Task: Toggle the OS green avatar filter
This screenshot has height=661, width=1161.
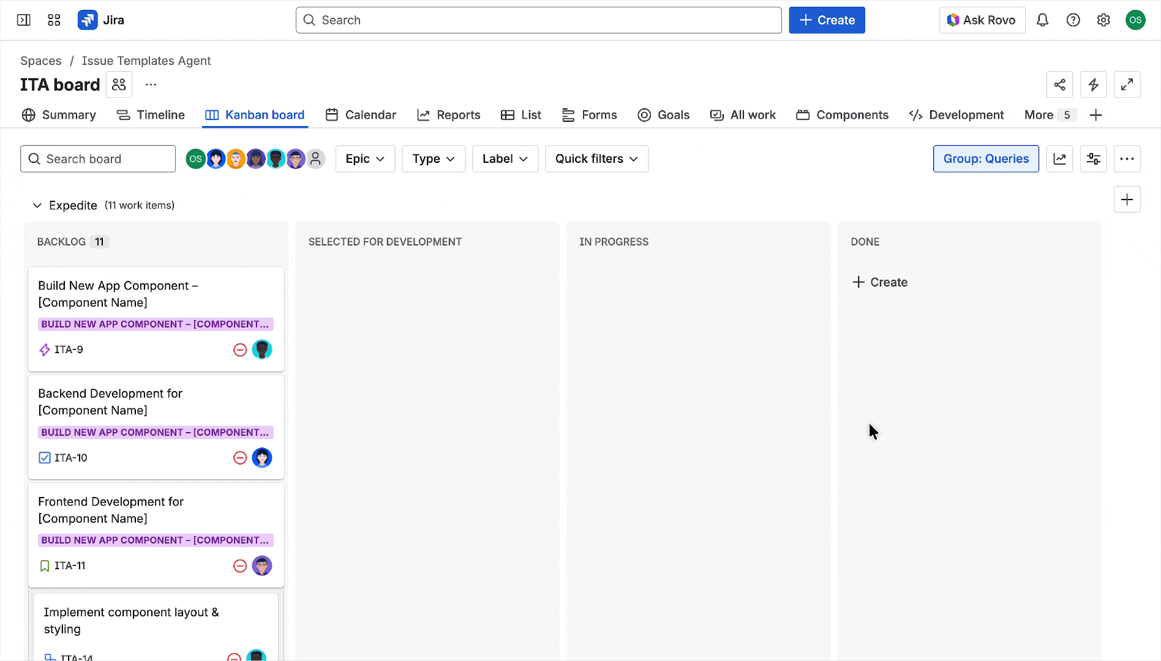Action: pyautogui.click(x=195, y=159)
